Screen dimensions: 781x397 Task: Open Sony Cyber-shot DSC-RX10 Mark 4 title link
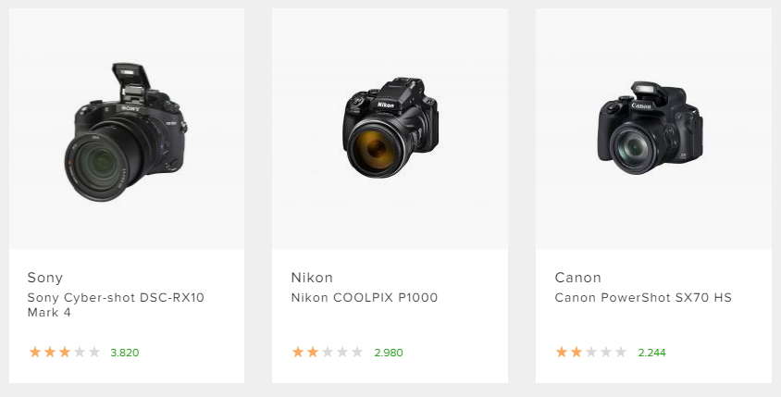pos(116,304)
